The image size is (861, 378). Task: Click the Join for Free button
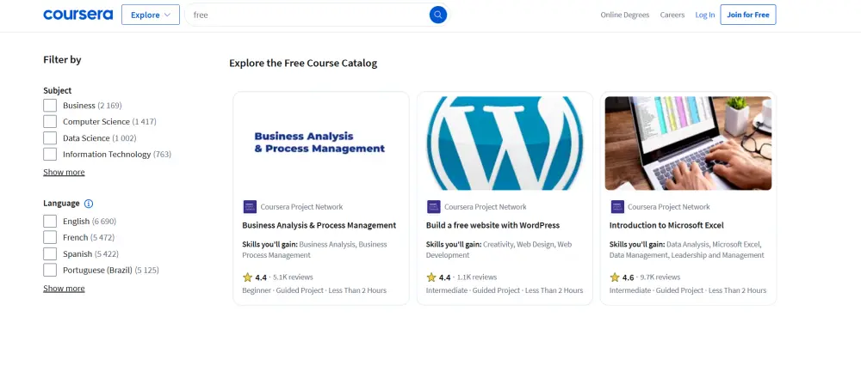tap(748, 15)
